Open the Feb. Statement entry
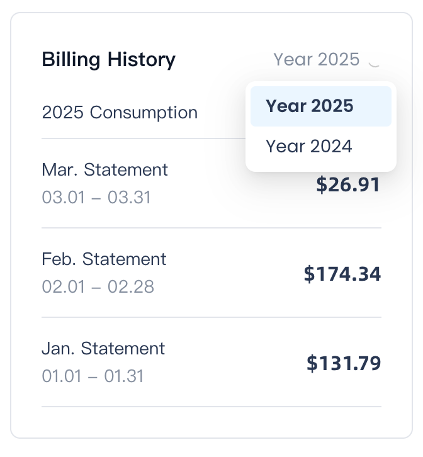The image size is (423, 457). click(x=104, y=259)
